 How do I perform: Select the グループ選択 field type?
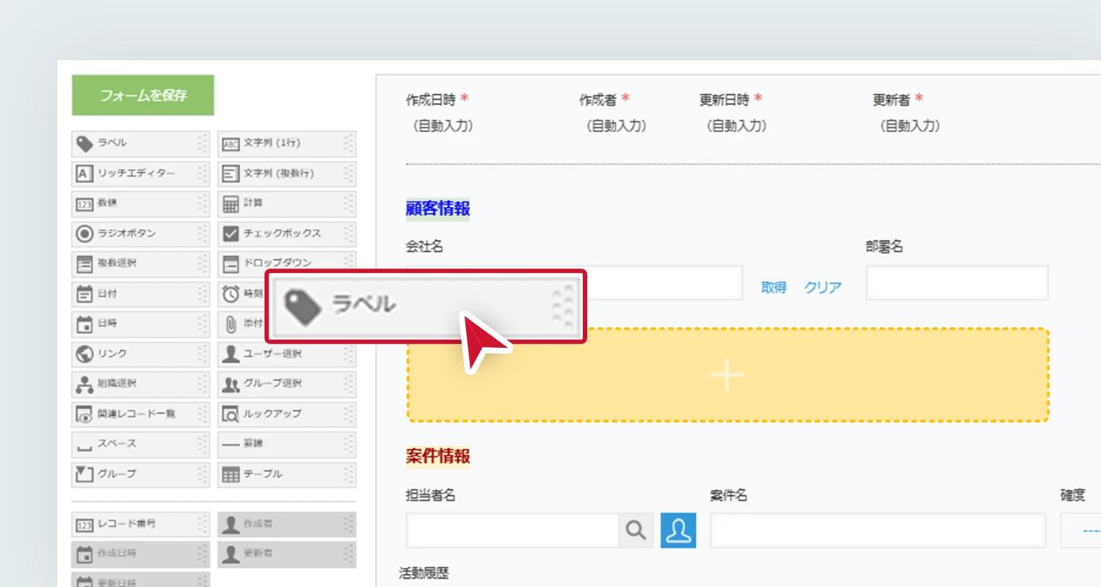pyautogui.click(x=287, y=384)
